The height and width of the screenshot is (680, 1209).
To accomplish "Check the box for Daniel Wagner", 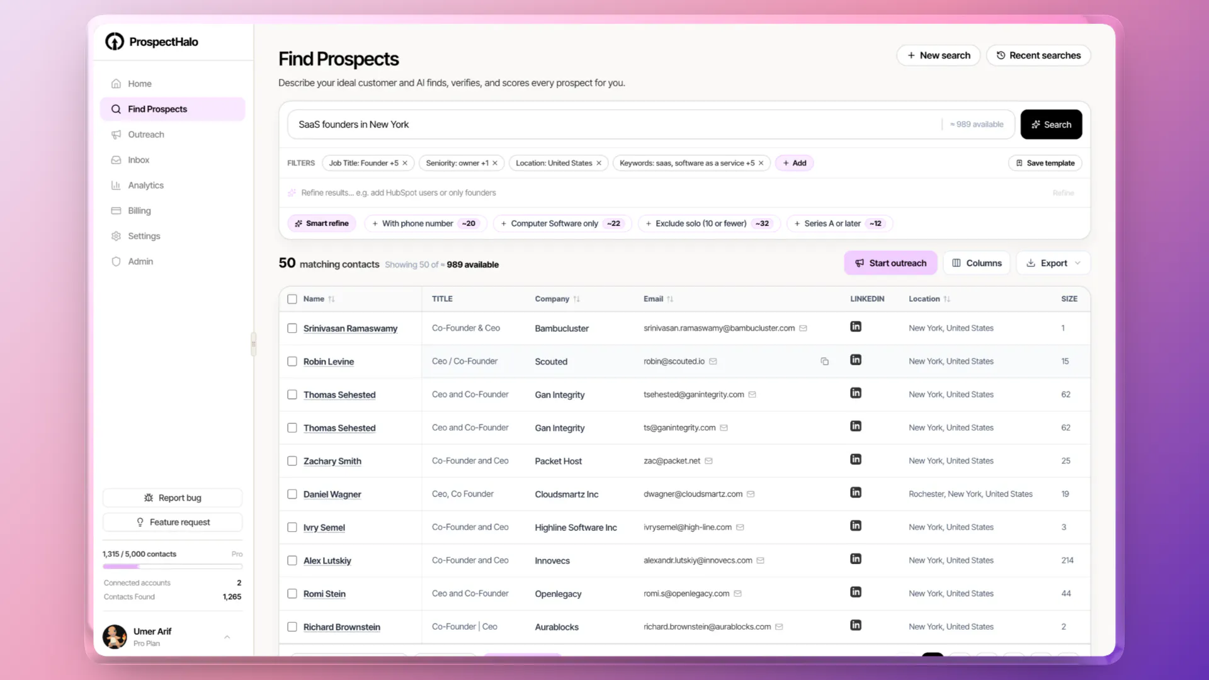I will click(x=292, y=494).
